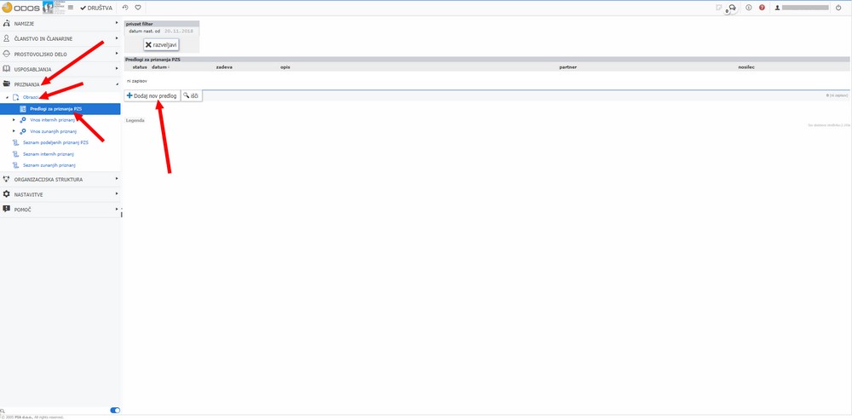Click the user profile icon

pos(776,8)
